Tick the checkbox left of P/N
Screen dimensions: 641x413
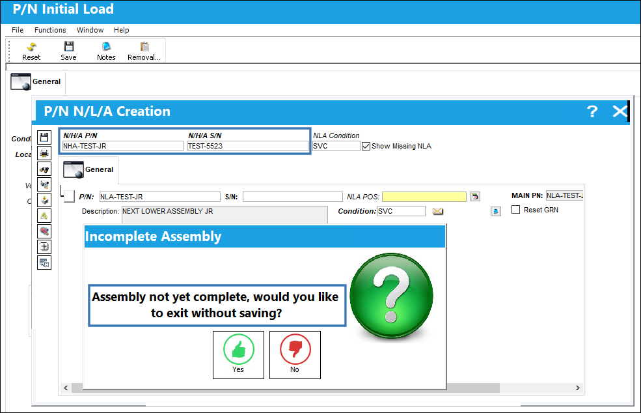click(x=69, y=197)
